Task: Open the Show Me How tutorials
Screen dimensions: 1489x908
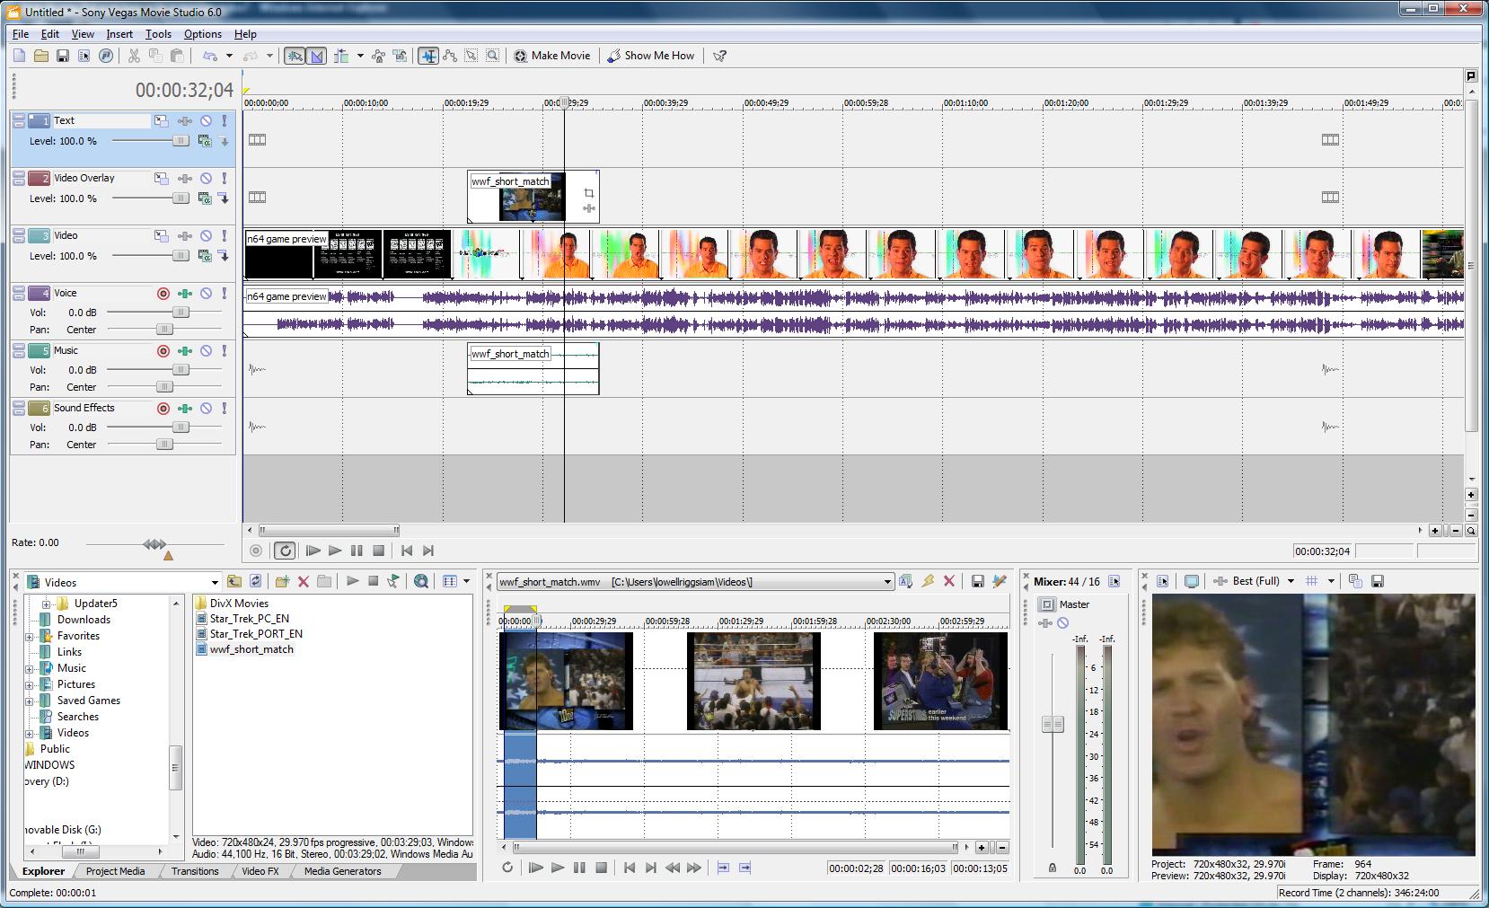Action: (x=651, y=56)
